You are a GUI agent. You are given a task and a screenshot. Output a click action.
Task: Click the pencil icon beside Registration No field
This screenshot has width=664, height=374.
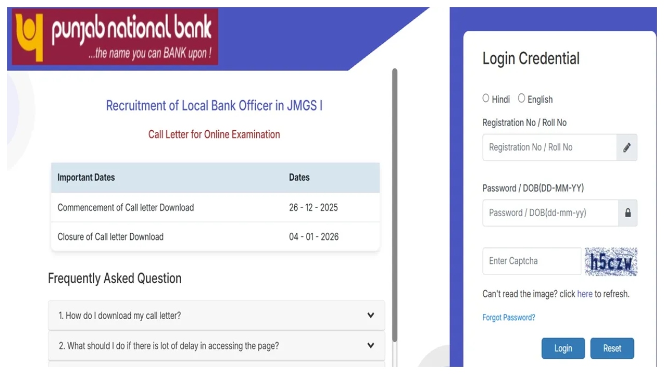(627, 148)
